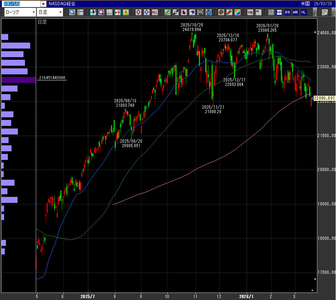Click the grayed table grid icon
This screenshot has height=300, width=336.
point(110,12)
